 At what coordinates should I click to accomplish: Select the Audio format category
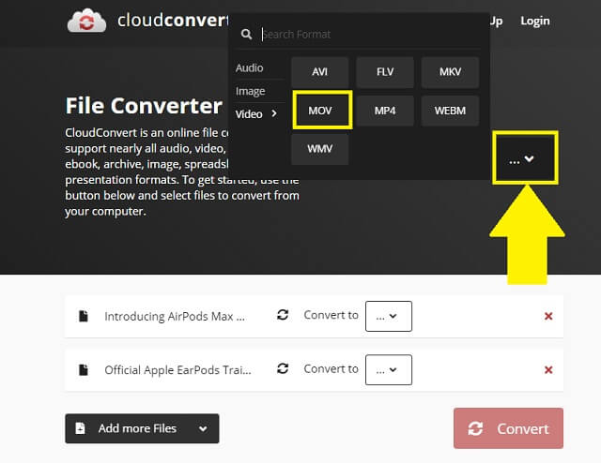250,67
